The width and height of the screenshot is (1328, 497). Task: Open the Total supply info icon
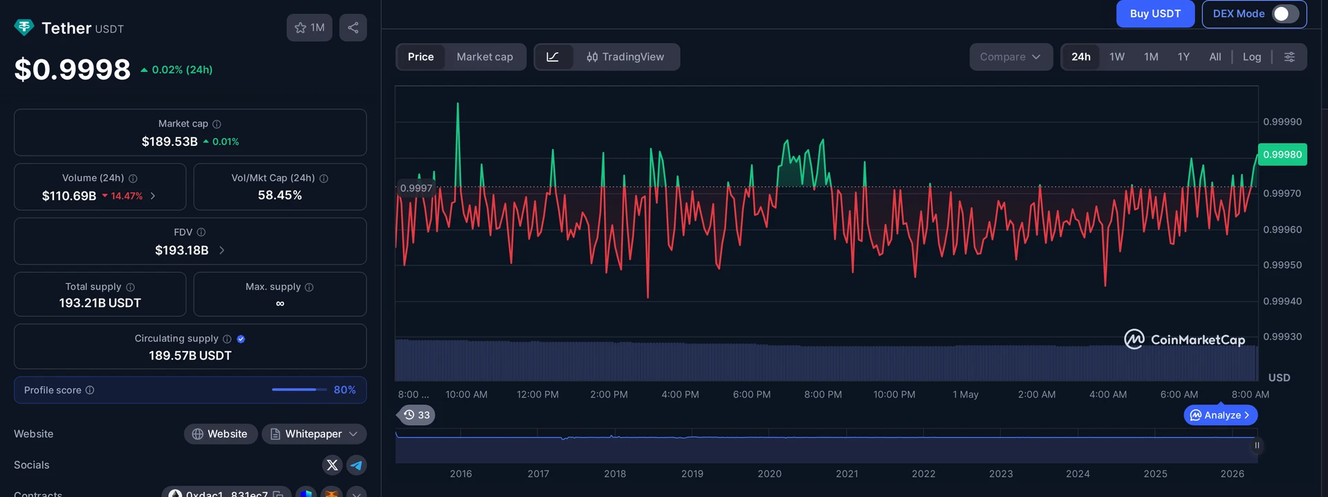pos(131,287)
